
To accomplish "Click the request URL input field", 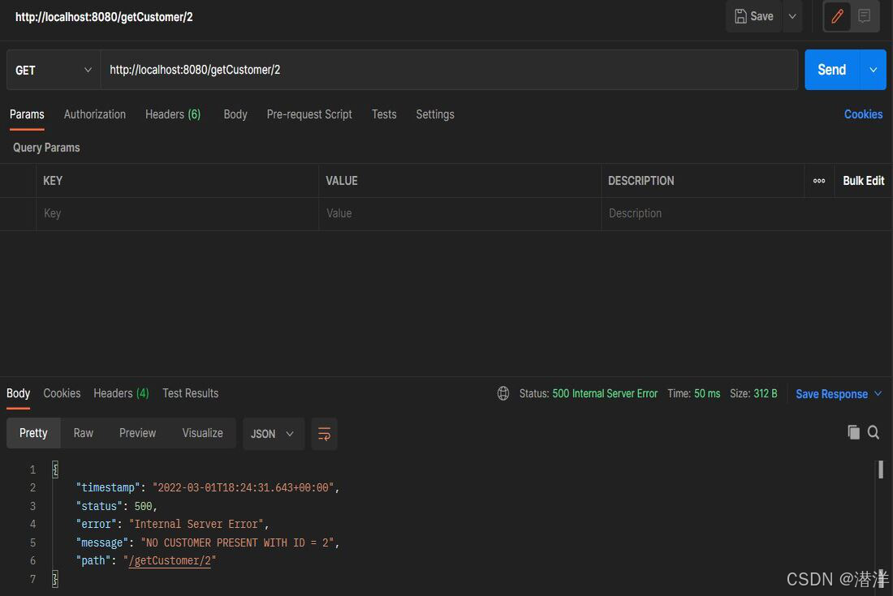I will [449, 70].
